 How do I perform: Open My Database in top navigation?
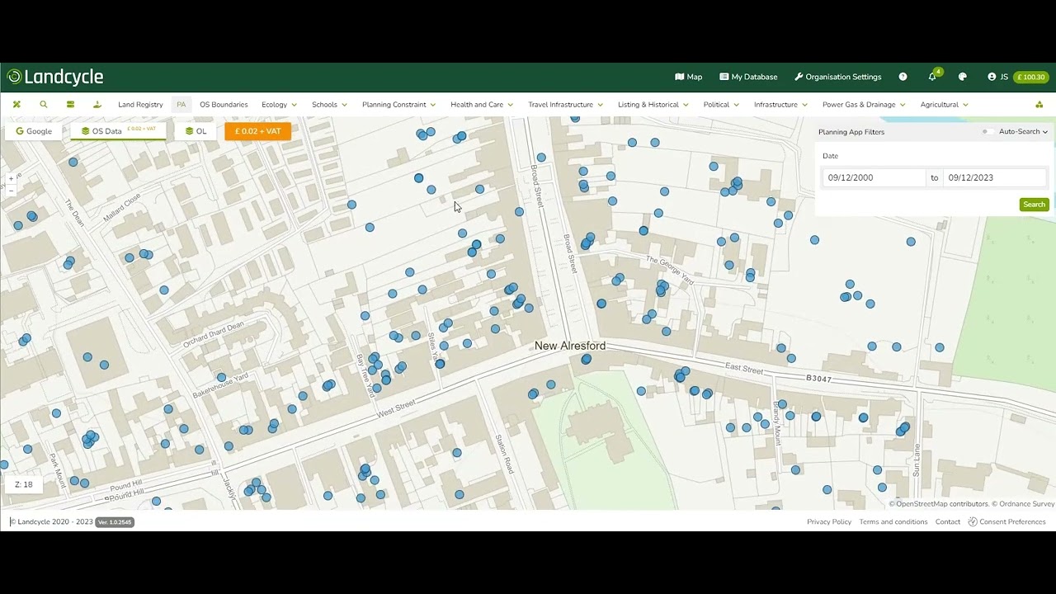[x=748, y=77]
